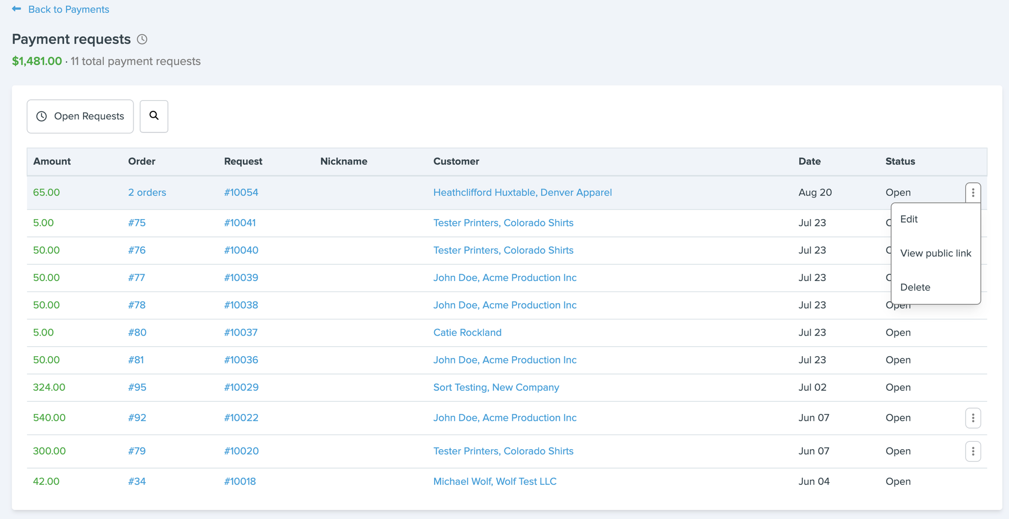The image size is (1009, 519).
Task: Click the Customer column header
Action: [x=456, y=161]
